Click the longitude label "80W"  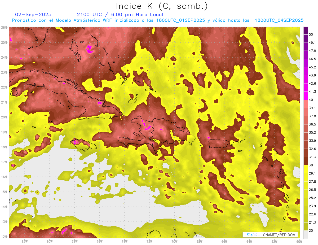tap(50, 242)
